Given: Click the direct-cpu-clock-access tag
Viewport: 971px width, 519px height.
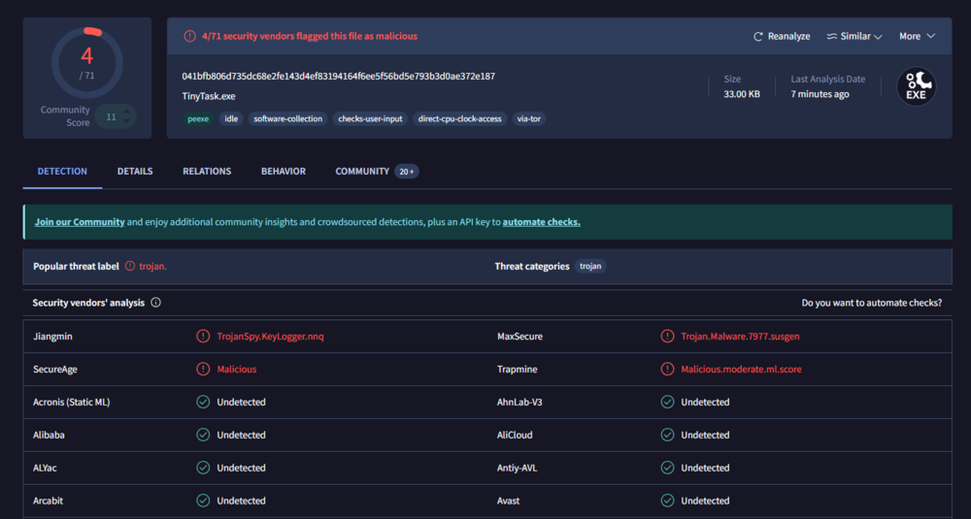Looking at the screenshot, I should (x=459, y=118).
